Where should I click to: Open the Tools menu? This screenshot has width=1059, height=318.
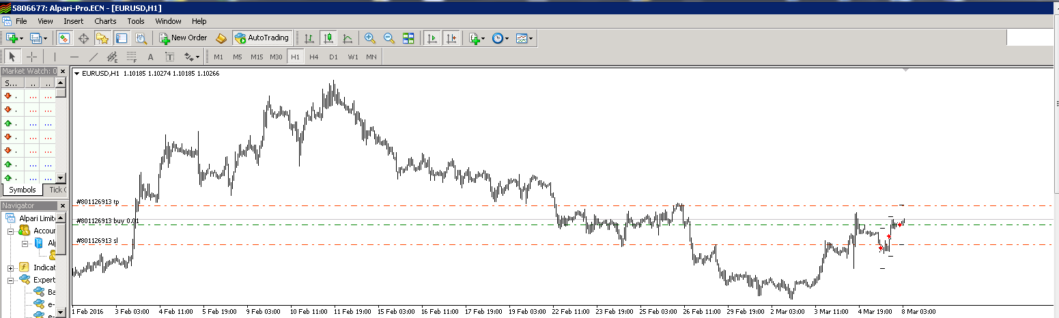136,21
